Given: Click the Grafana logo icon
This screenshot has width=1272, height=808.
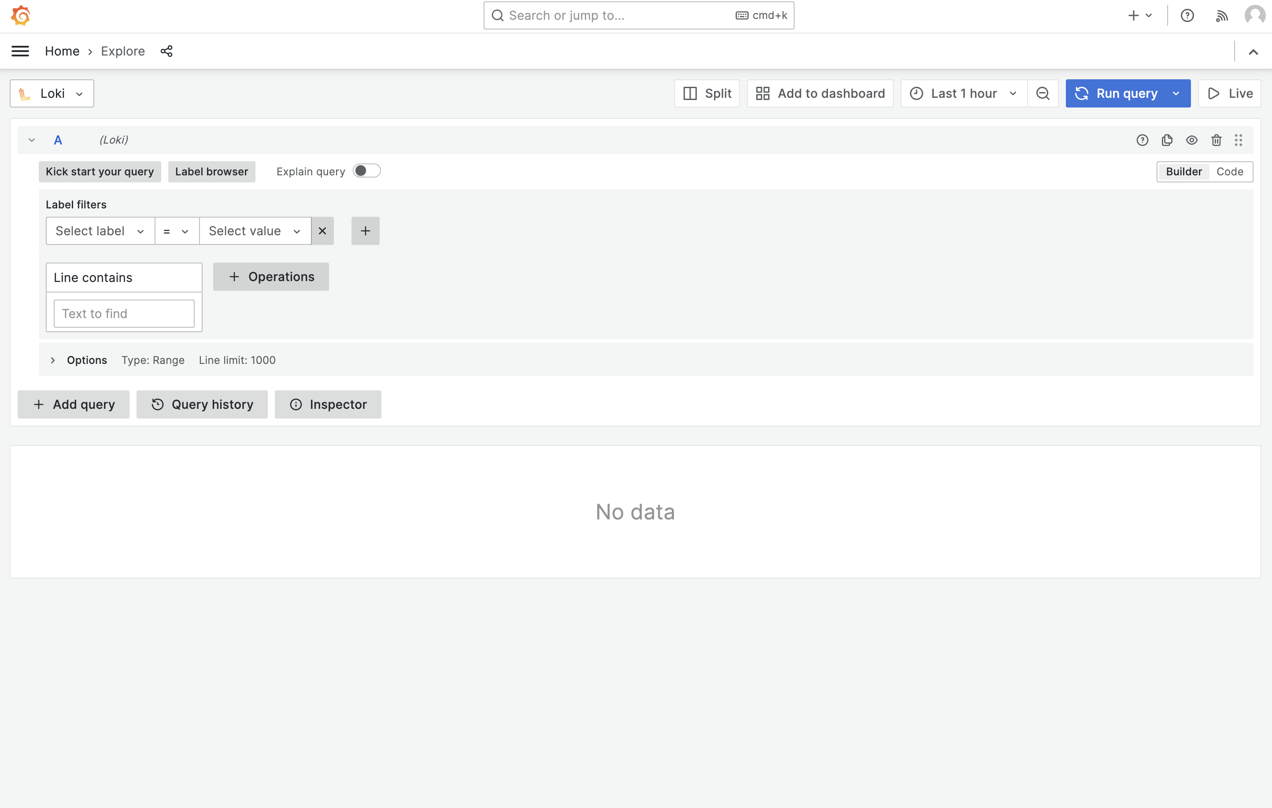Looking at the screenshot, I should pos(21,15).
